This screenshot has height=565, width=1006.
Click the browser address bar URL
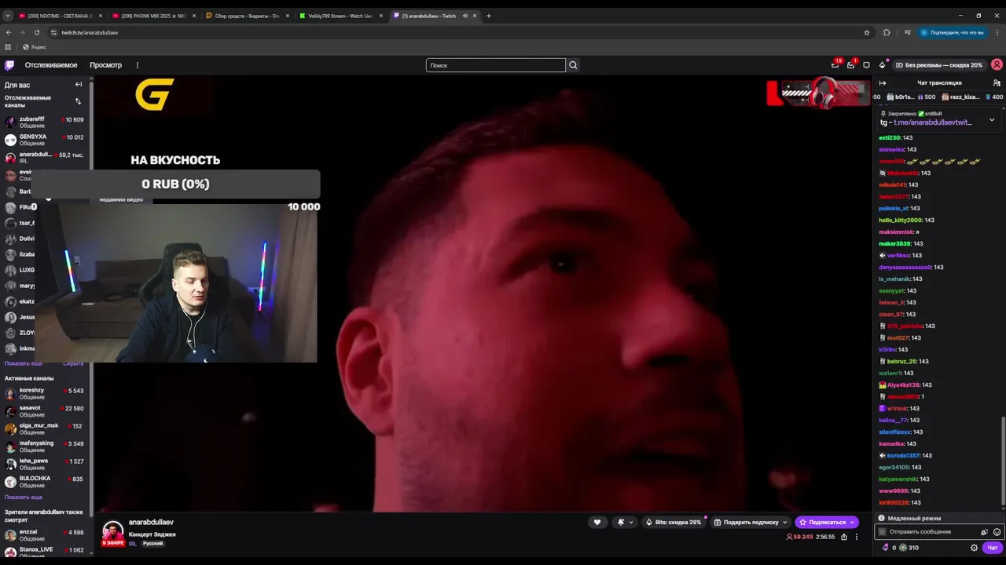coord(90,32)
